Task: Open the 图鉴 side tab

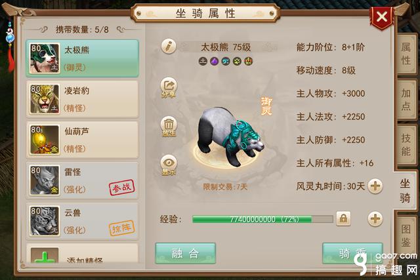Action: click(x=406, y=235)
